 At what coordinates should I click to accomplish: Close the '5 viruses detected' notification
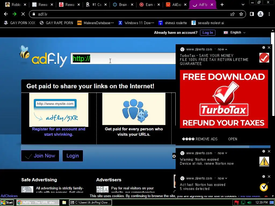pyautogui.click(x=269, y=176)
